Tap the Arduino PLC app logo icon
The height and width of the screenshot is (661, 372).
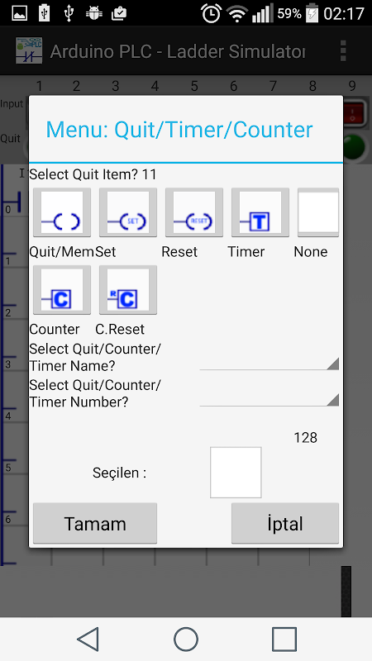click(x=29, y=50)
